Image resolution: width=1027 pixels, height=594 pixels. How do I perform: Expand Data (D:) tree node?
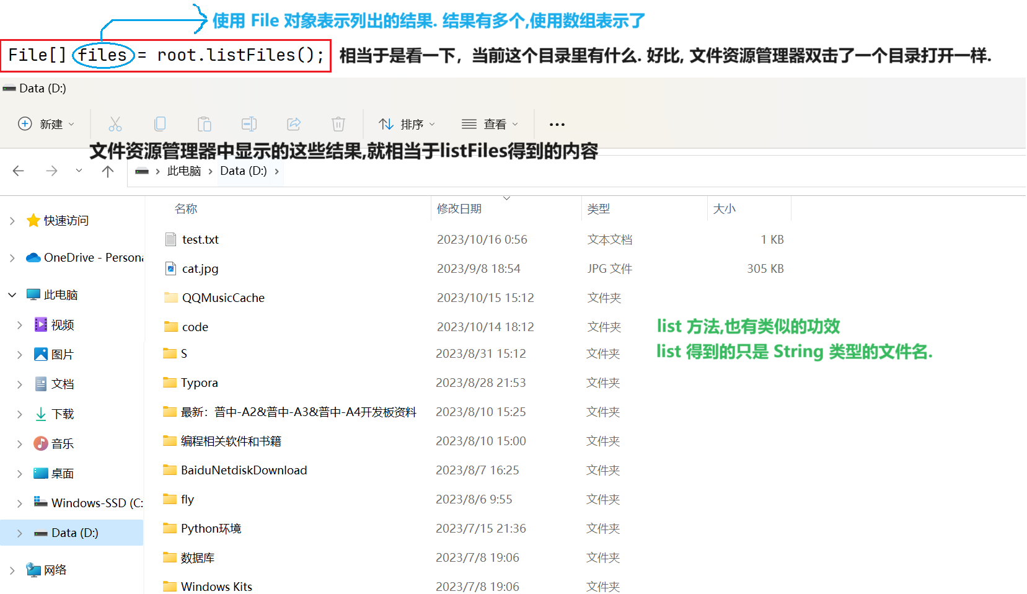pos(20,533)
